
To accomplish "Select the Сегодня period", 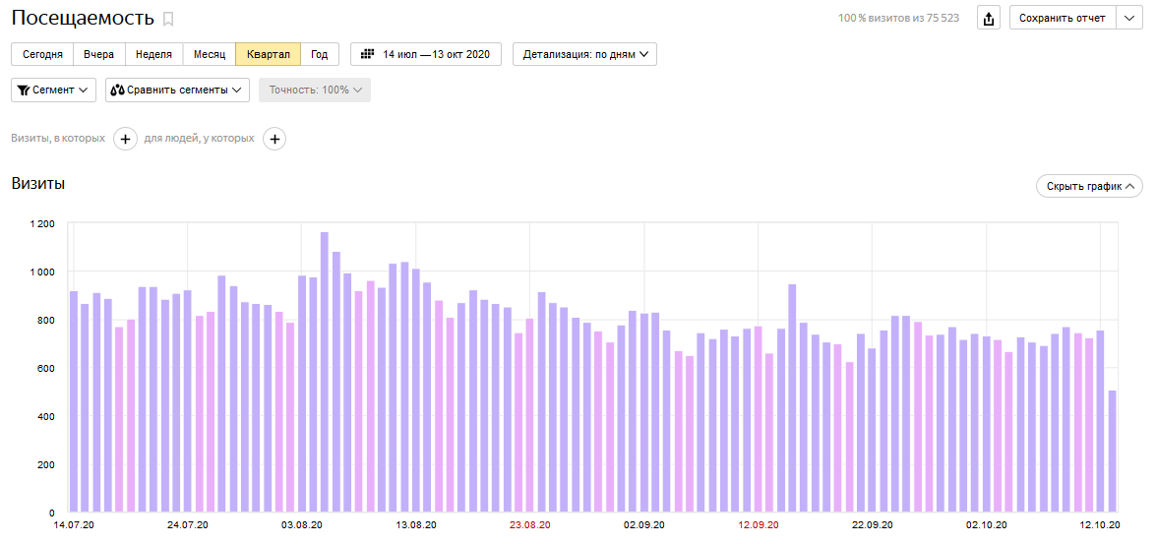I will point(42,54).
